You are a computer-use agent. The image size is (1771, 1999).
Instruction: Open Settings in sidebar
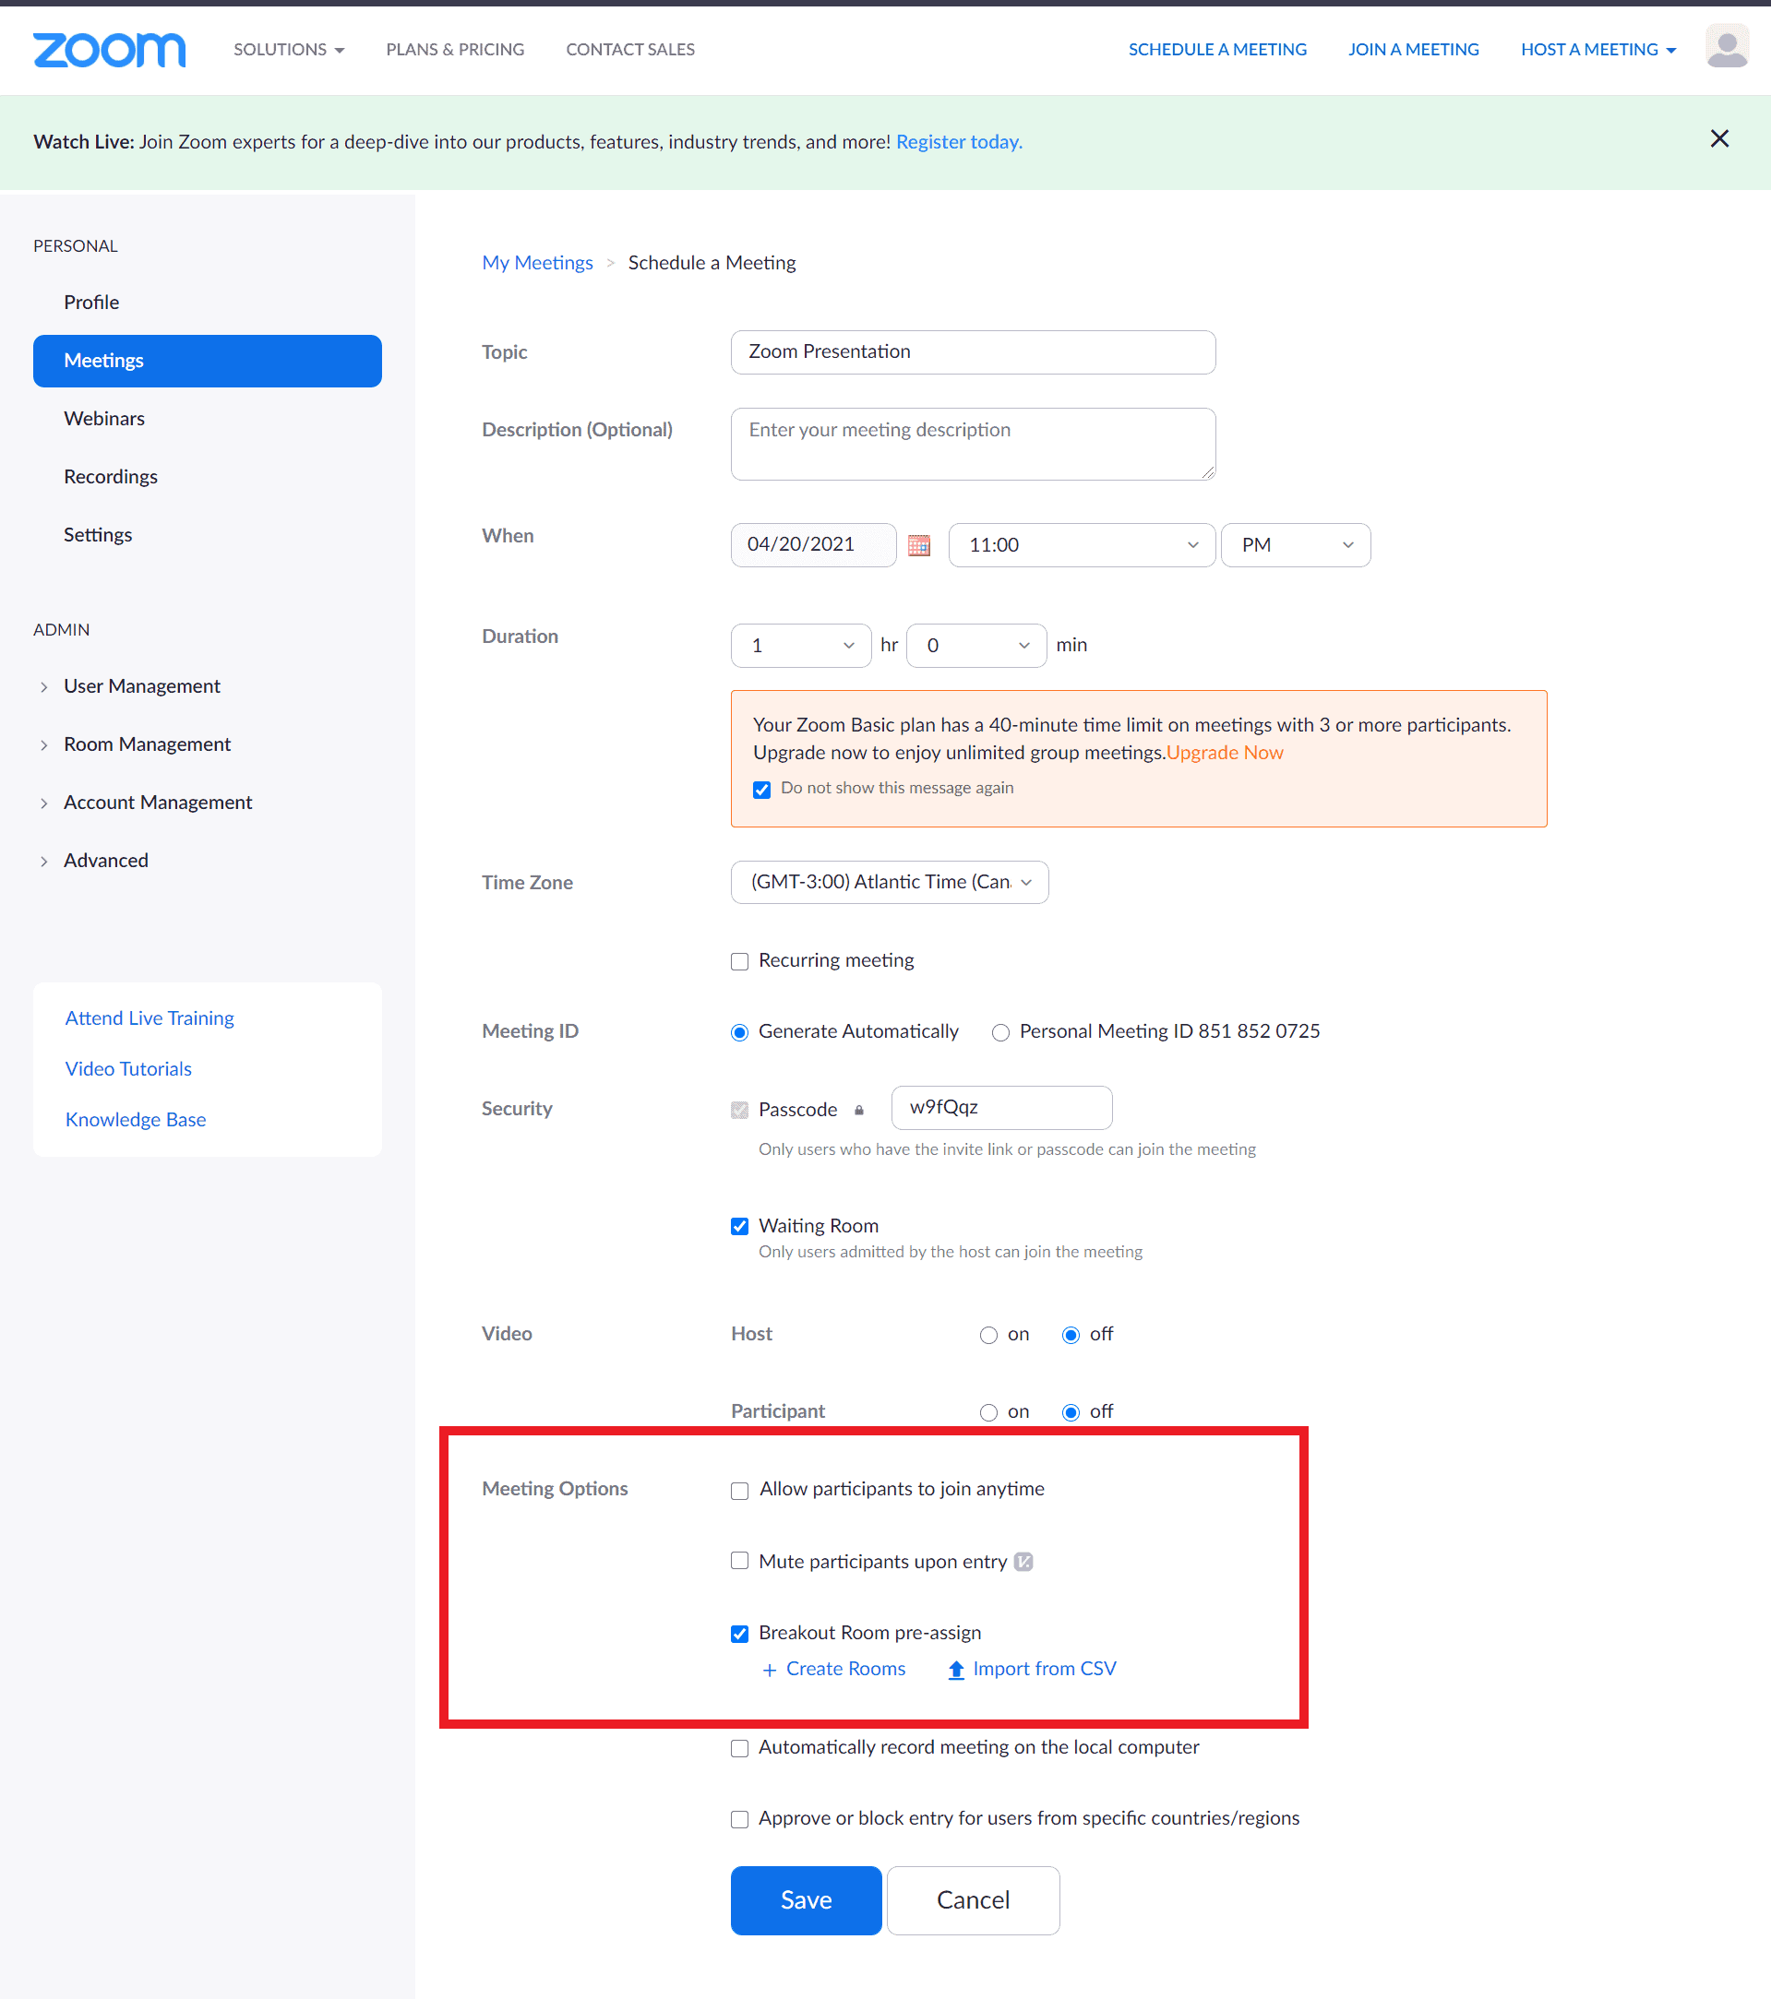coord(98,535)
